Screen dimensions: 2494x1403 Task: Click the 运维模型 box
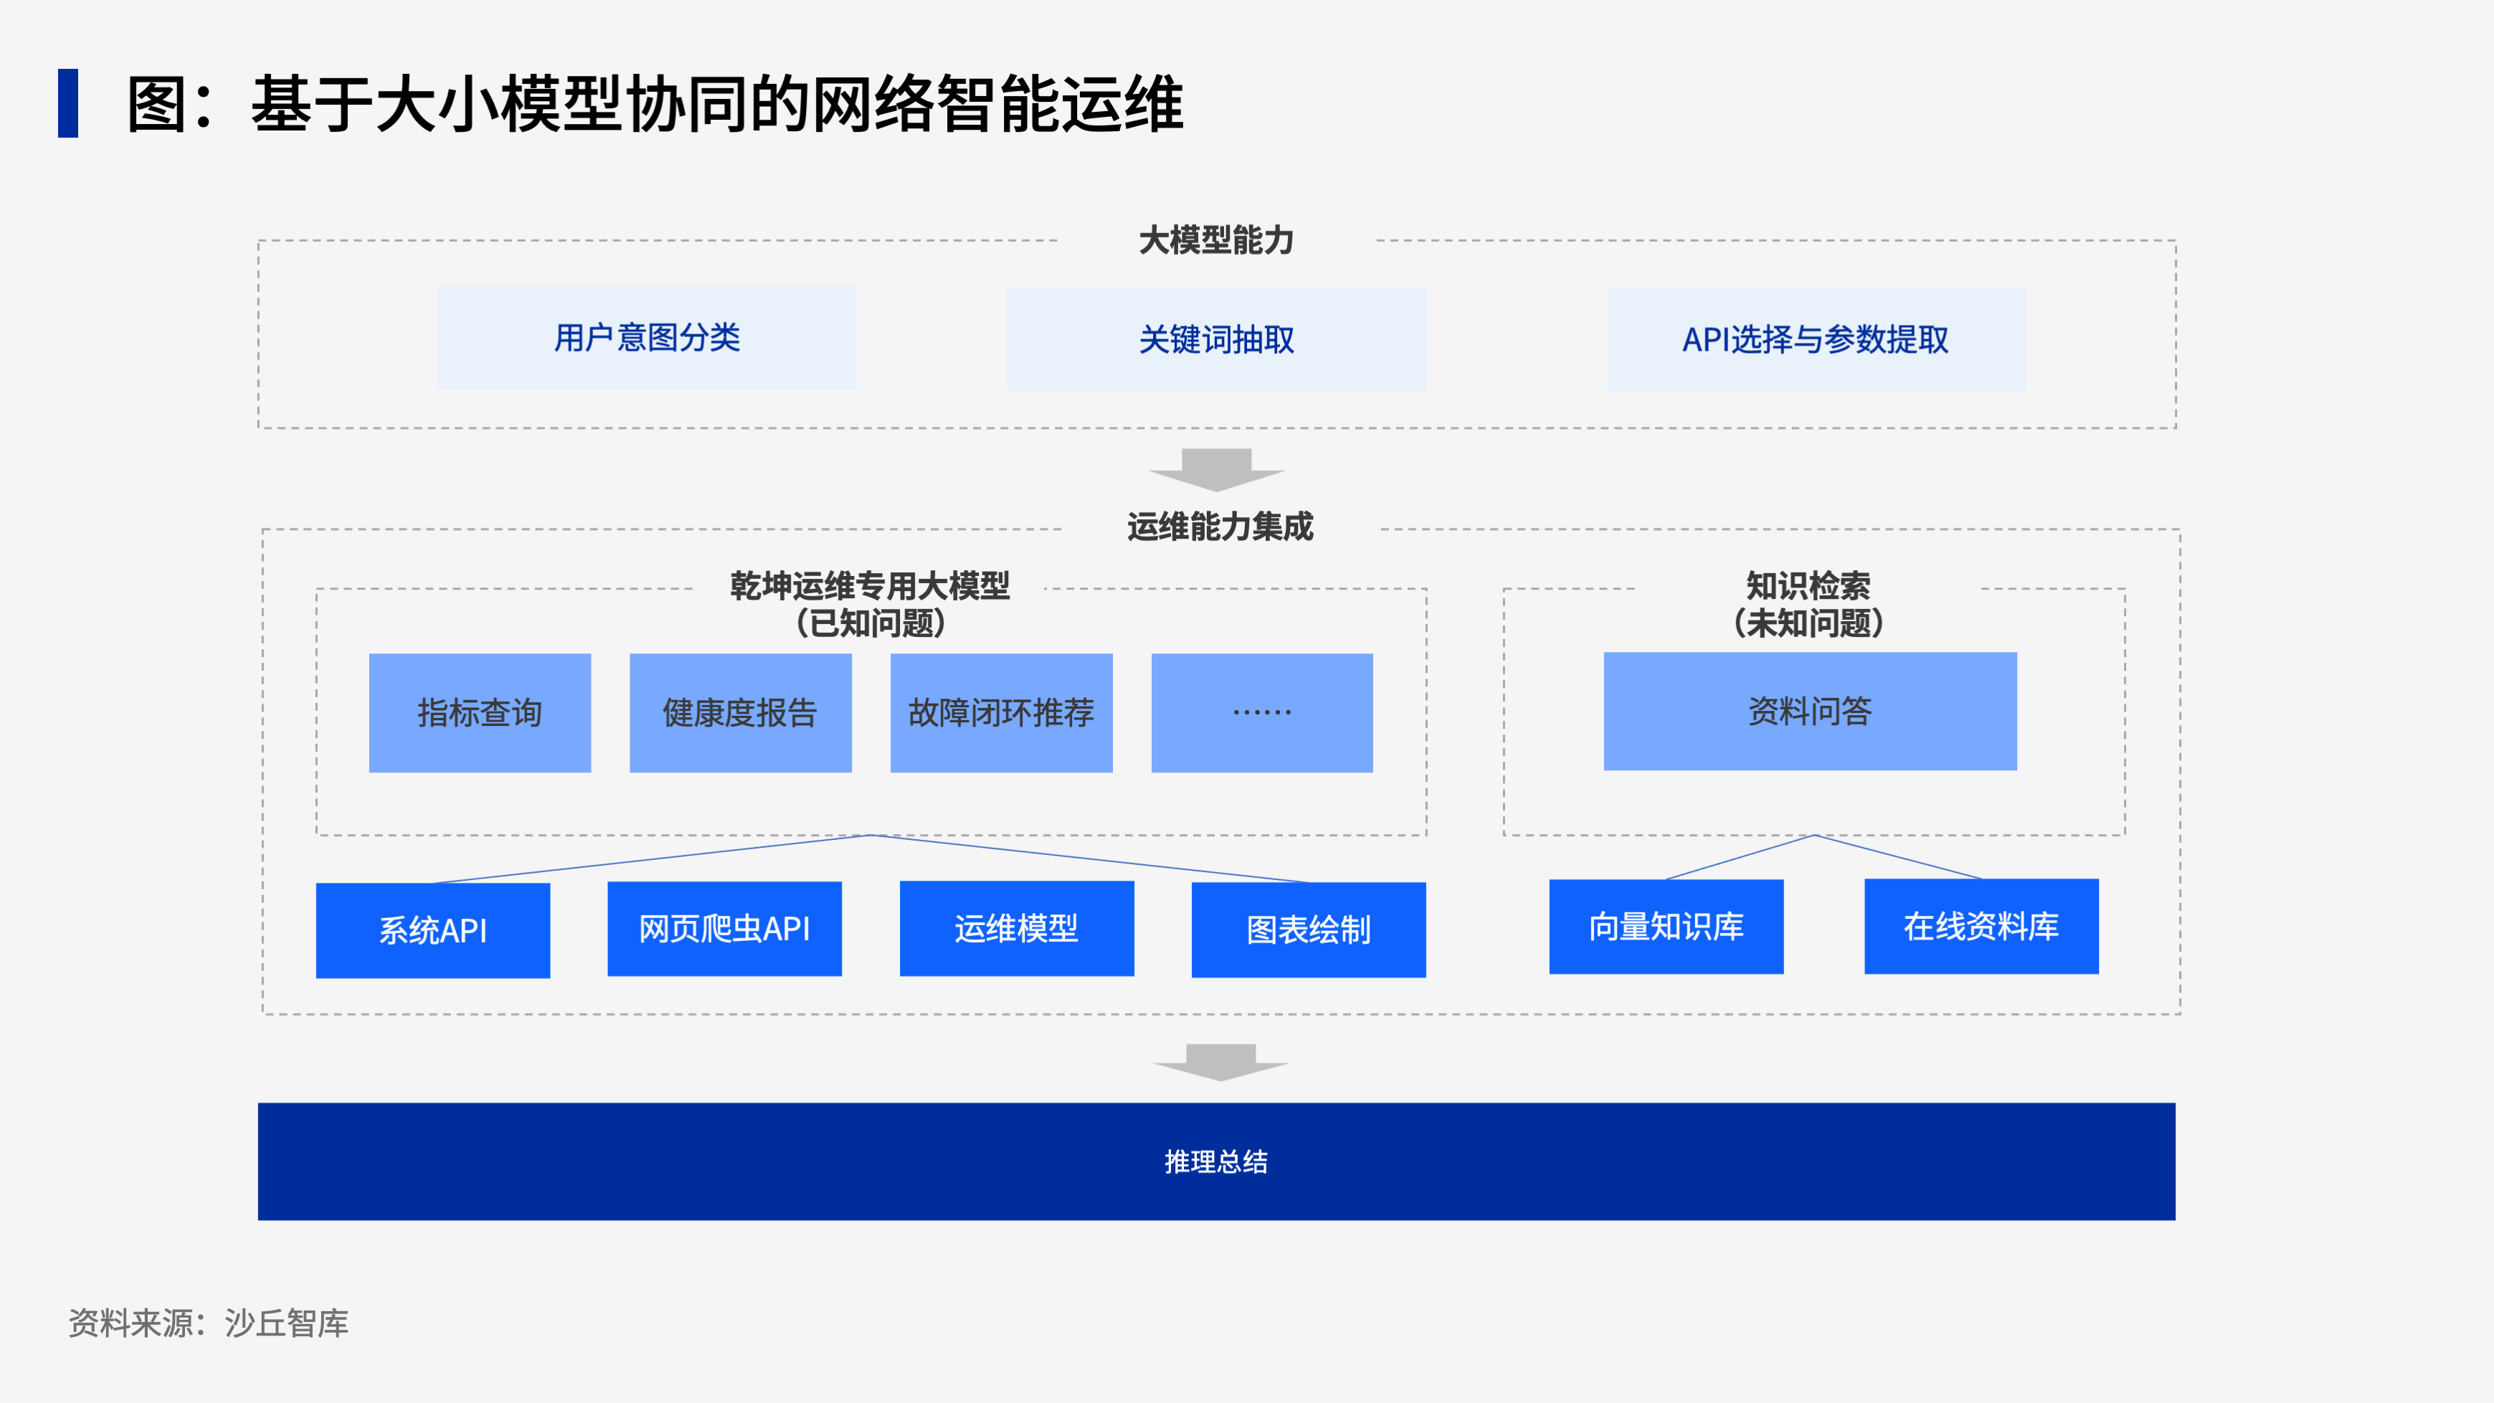coord(1017,929)
